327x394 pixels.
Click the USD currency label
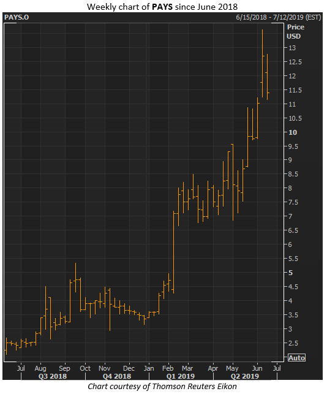(x=293, y=36)
